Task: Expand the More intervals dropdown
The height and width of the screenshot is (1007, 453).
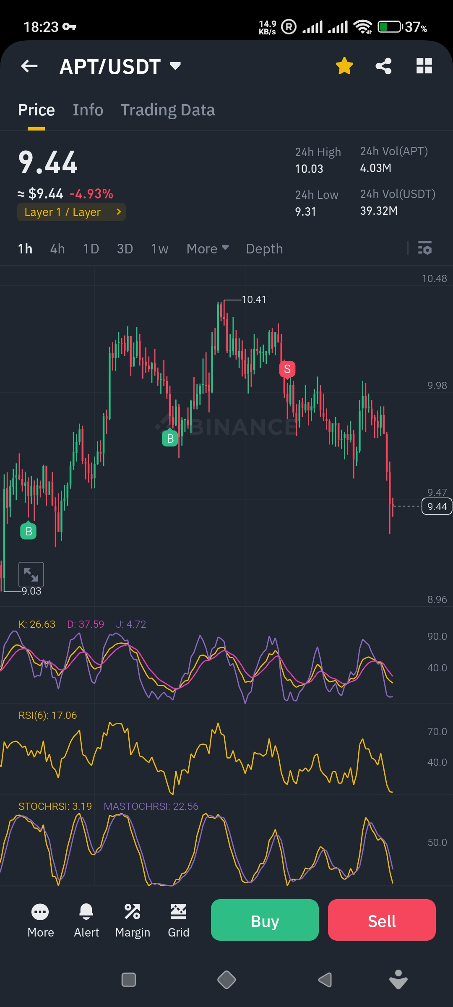Action: pyautogui.click(x=208, y=249)
